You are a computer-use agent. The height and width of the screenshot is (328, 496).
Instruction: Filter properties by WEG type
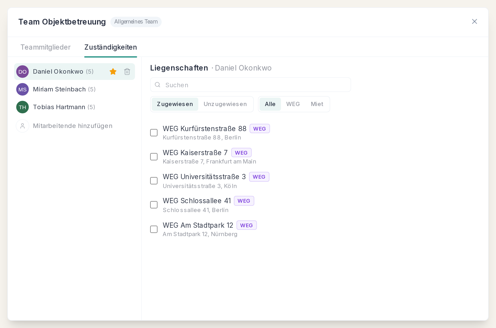click(293, 104)
